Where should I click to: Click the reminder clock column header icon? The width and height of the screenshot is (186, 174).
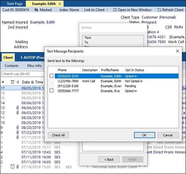click(x=12, y=82)
